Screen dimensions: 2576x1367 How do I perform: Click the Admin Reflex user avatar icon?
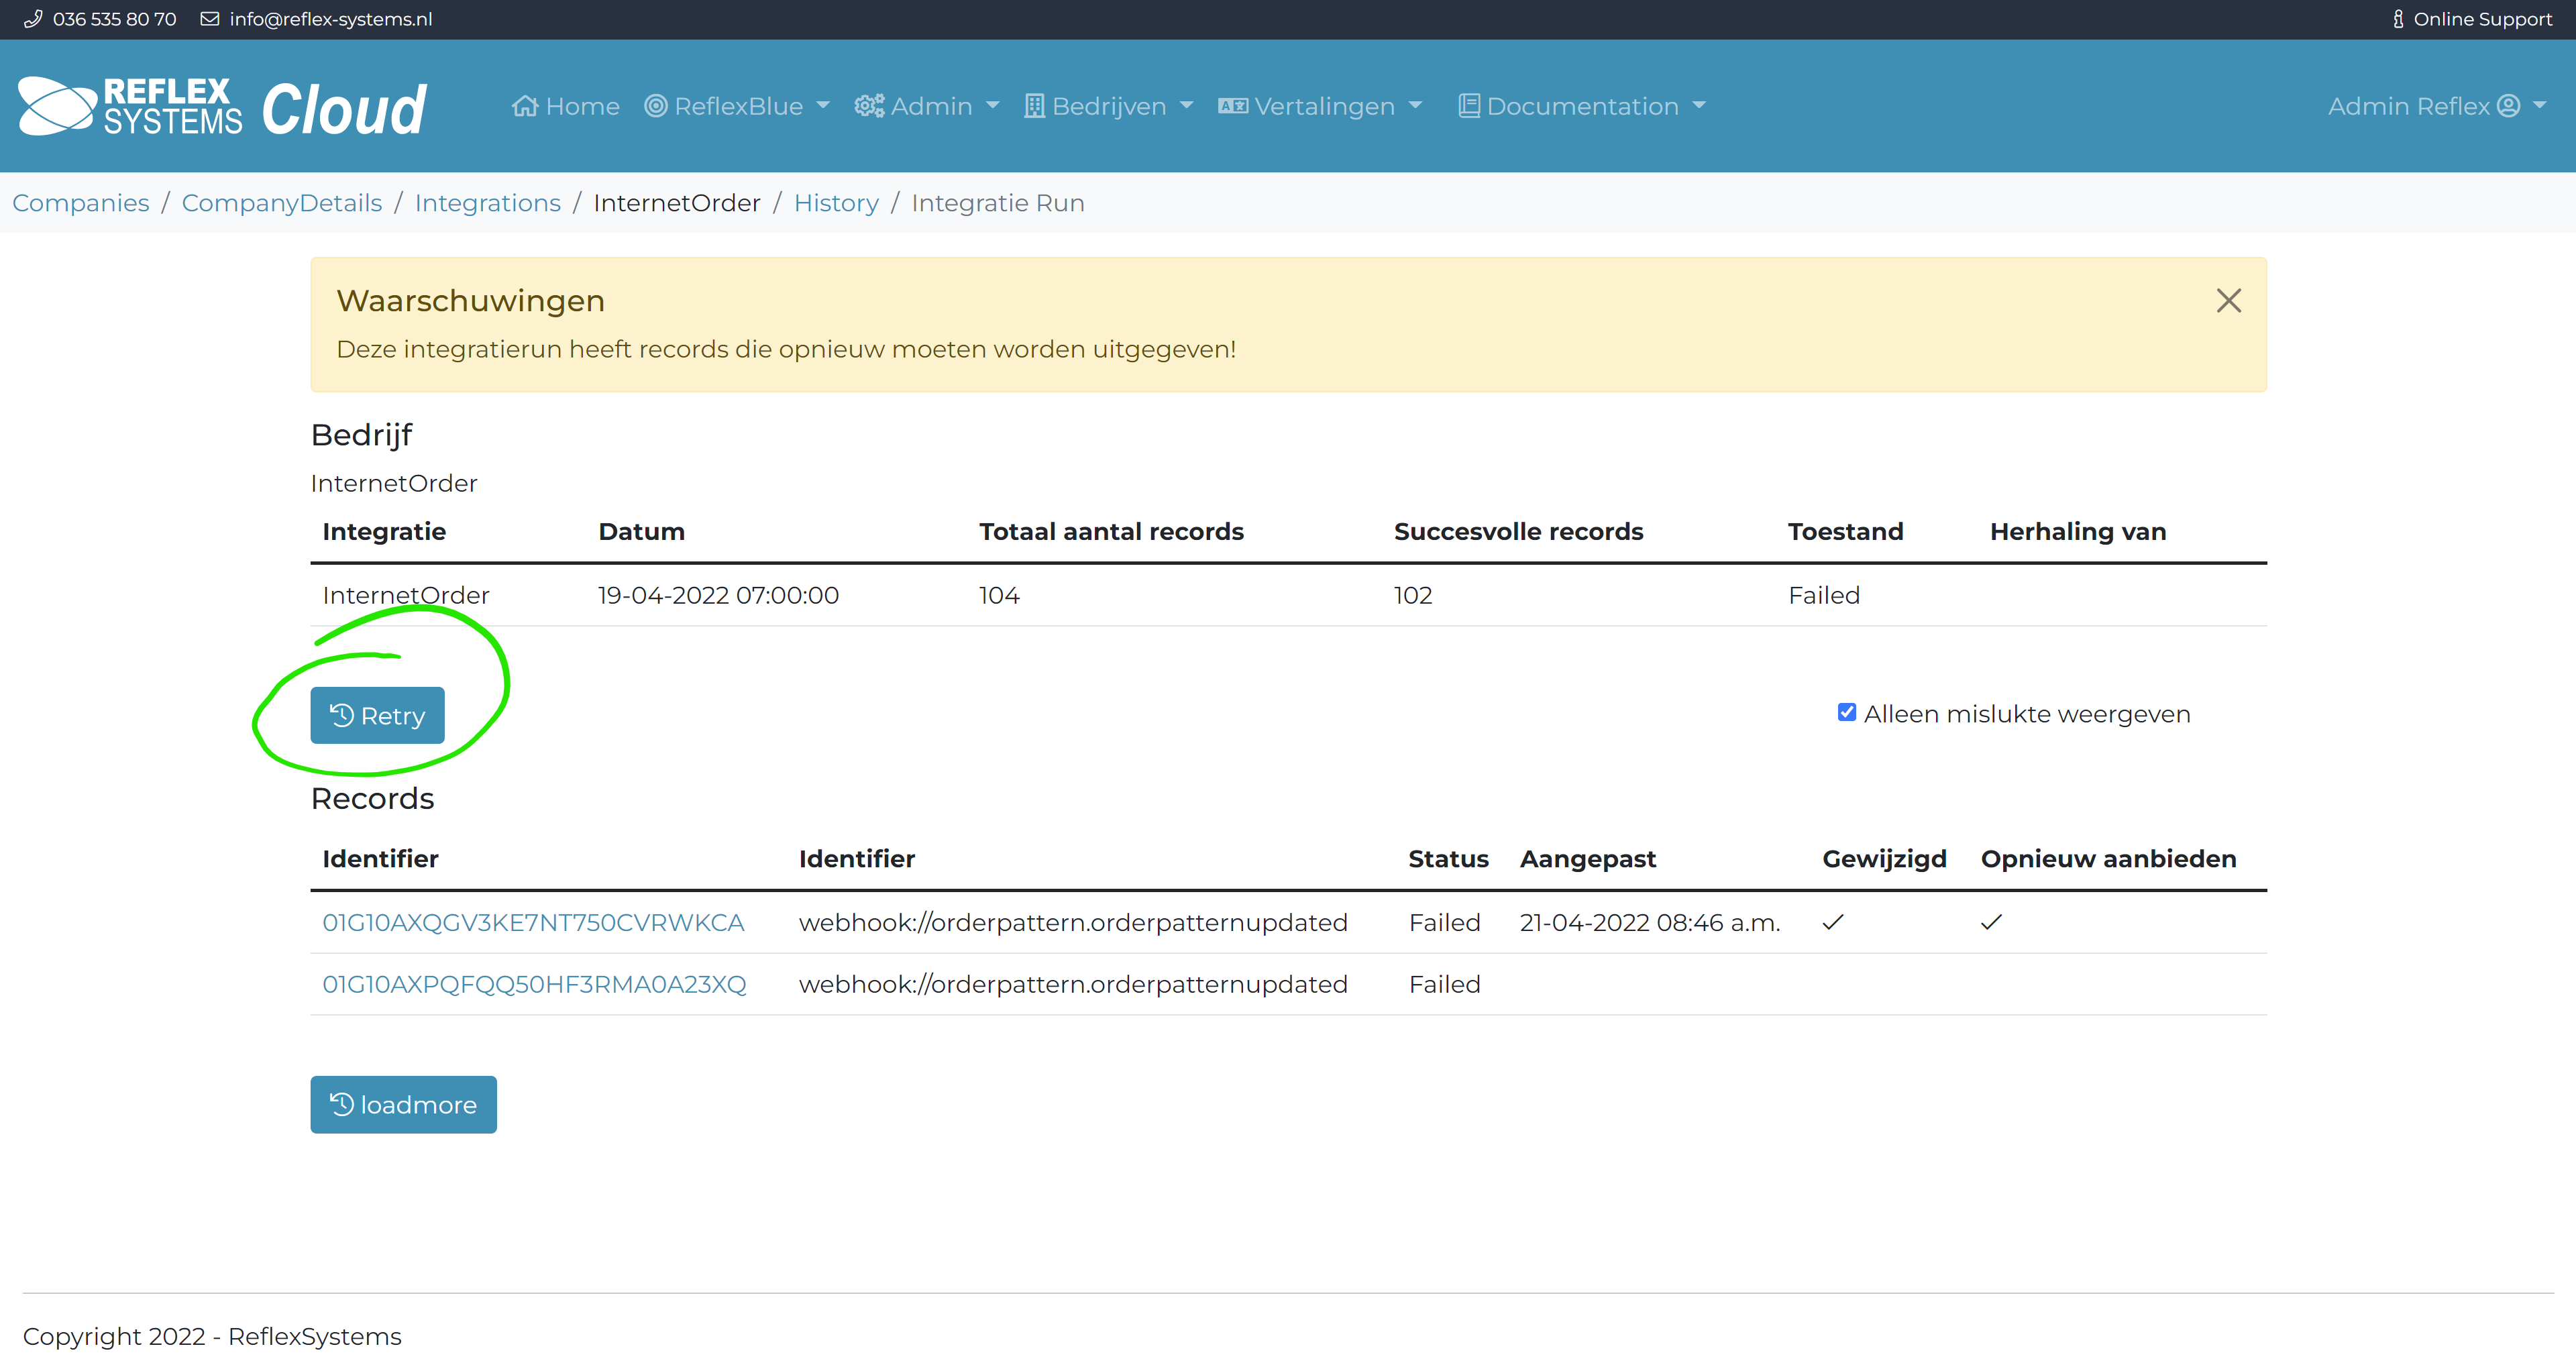click(x=2508, y=106)
